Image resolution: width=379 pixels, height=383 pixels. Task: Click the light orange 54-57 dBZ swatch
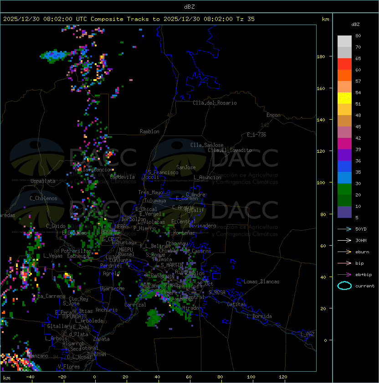[344, 87]
